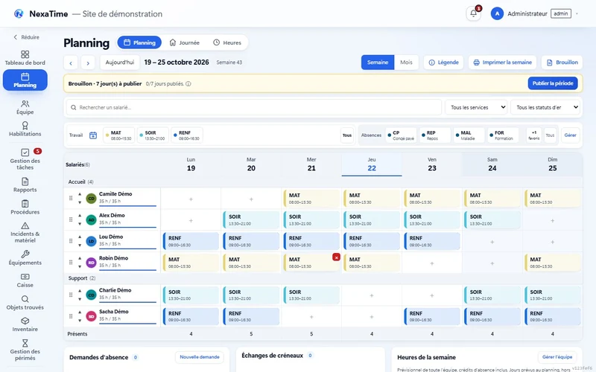Click the NexaTime logo

click(x=19, y=13)
